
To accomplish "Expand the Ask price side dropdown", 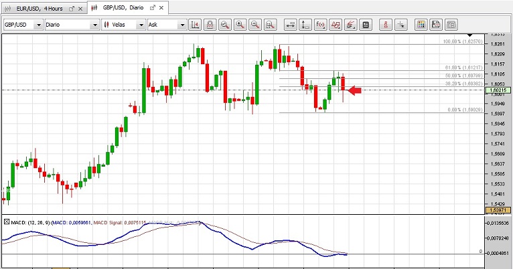I will (x=181, y=25).
